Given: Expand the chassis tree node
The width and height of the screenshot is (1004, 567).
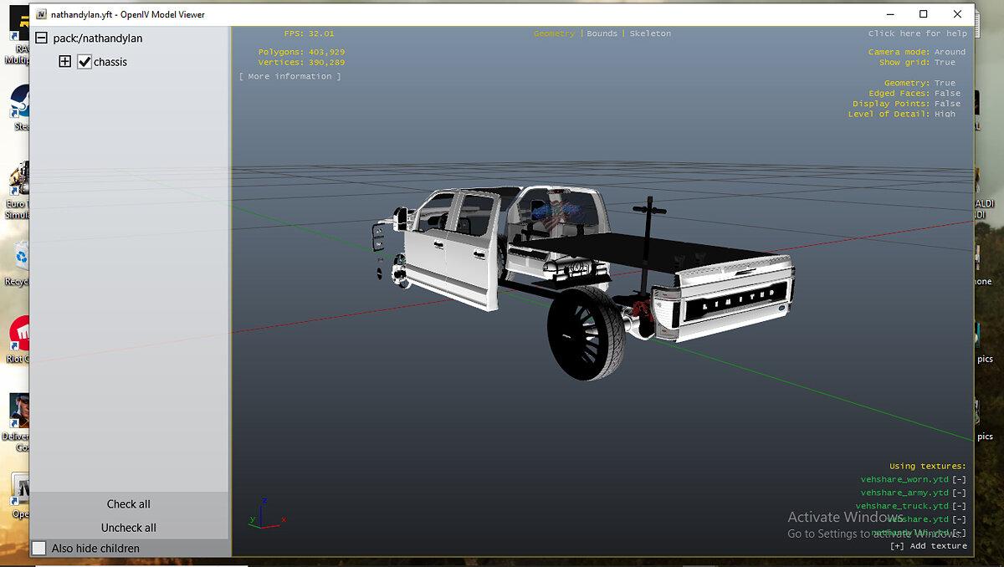Looking at the screenshot, I should [x=64, y=62].
